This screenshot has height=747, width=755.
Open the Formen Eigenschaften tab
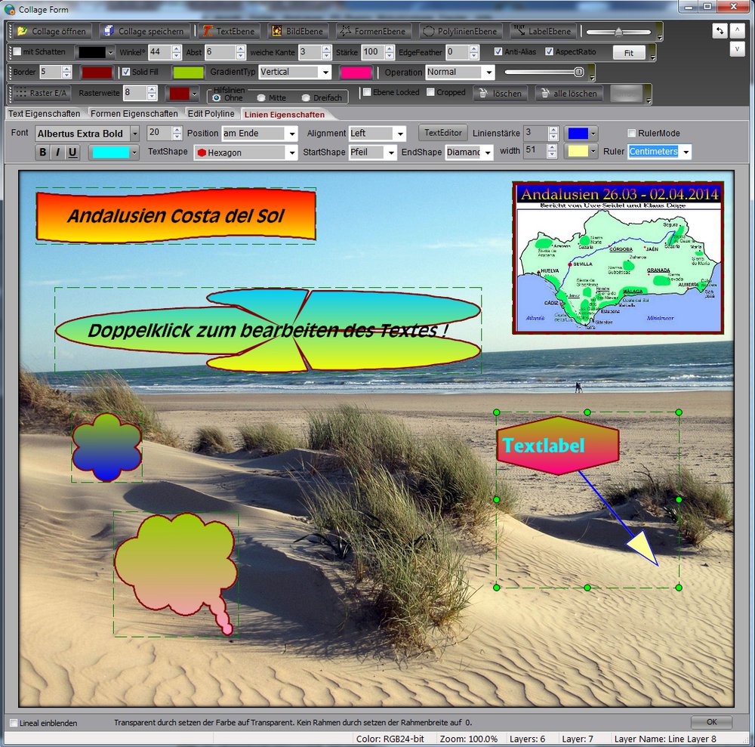[134, 114]
